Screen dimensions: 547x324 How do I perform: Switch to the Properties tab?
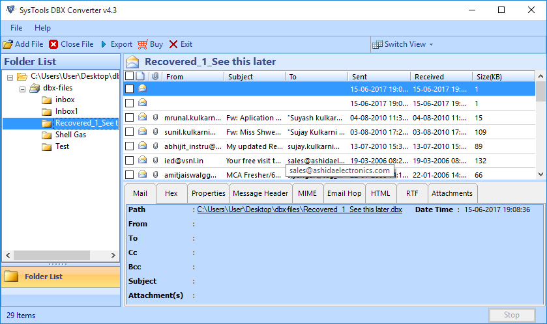click(x=208, y=193)
